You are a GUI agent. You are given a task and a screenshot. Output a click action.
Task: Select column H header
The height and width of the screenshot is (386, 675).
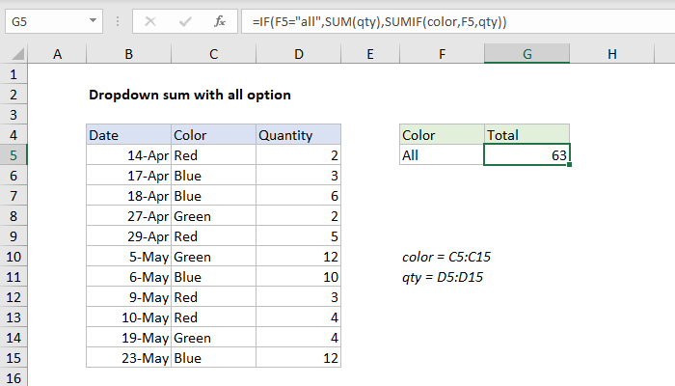(611, 55)
